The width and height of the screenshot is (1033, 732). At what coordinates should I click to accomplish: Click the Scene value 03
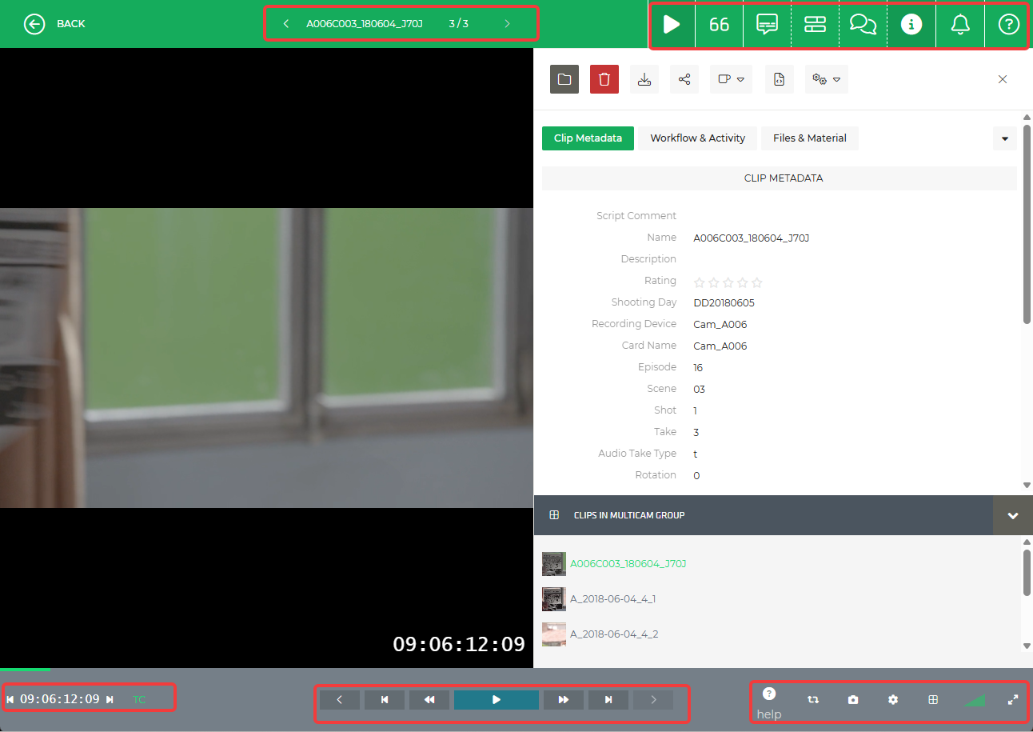(x=700, y=389)
